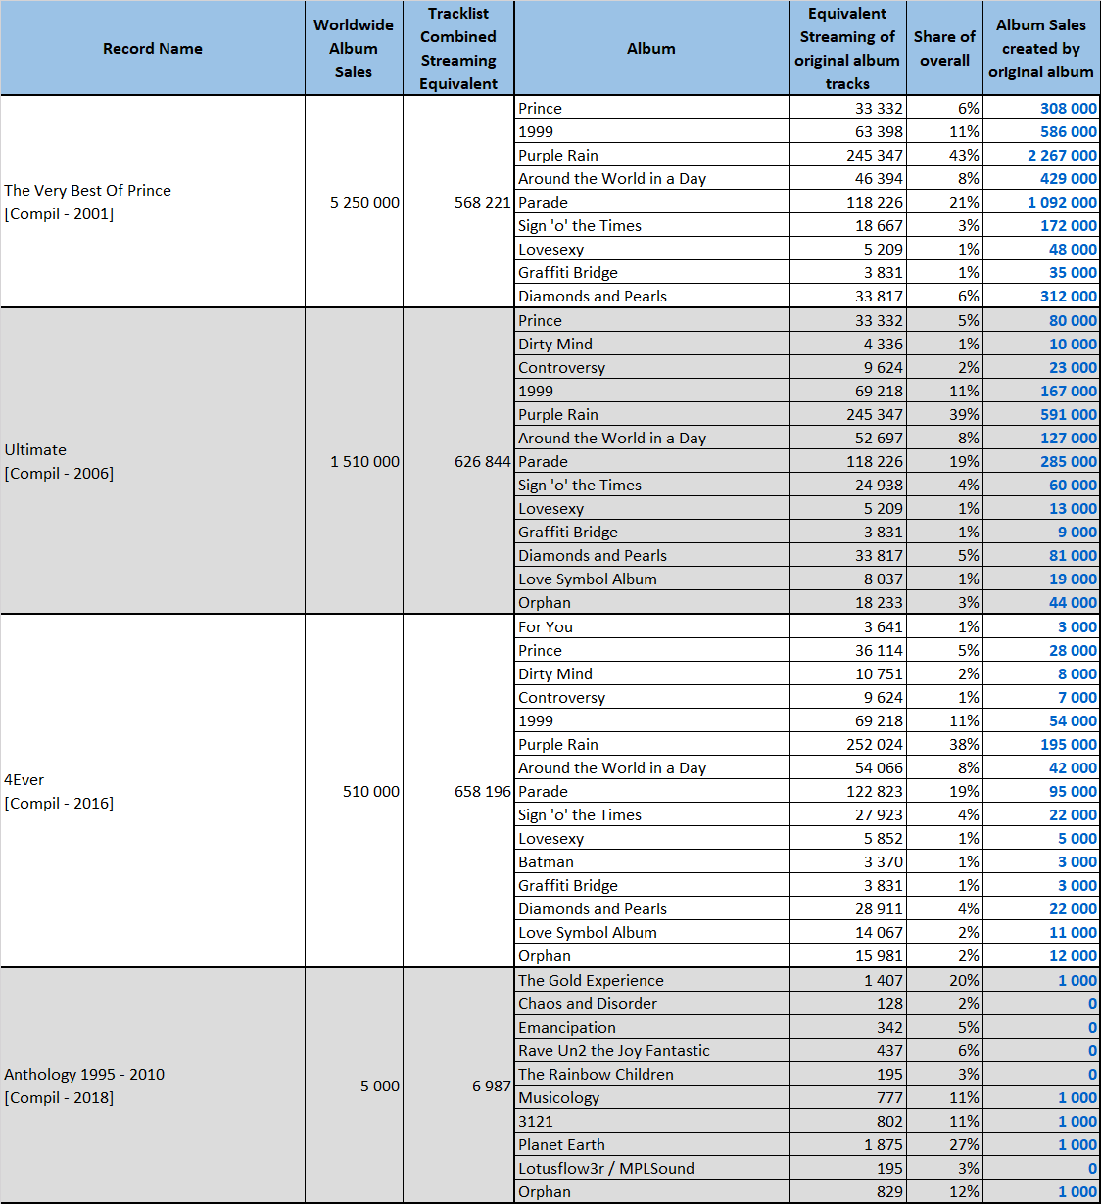
Task: Click 'Rave Un2 the Joy Fantastic' cell
Action: (651, 1050)
